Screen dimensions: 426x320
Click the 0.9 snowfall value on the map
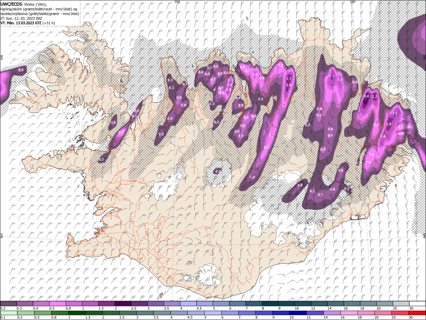[x=262, y=78]
